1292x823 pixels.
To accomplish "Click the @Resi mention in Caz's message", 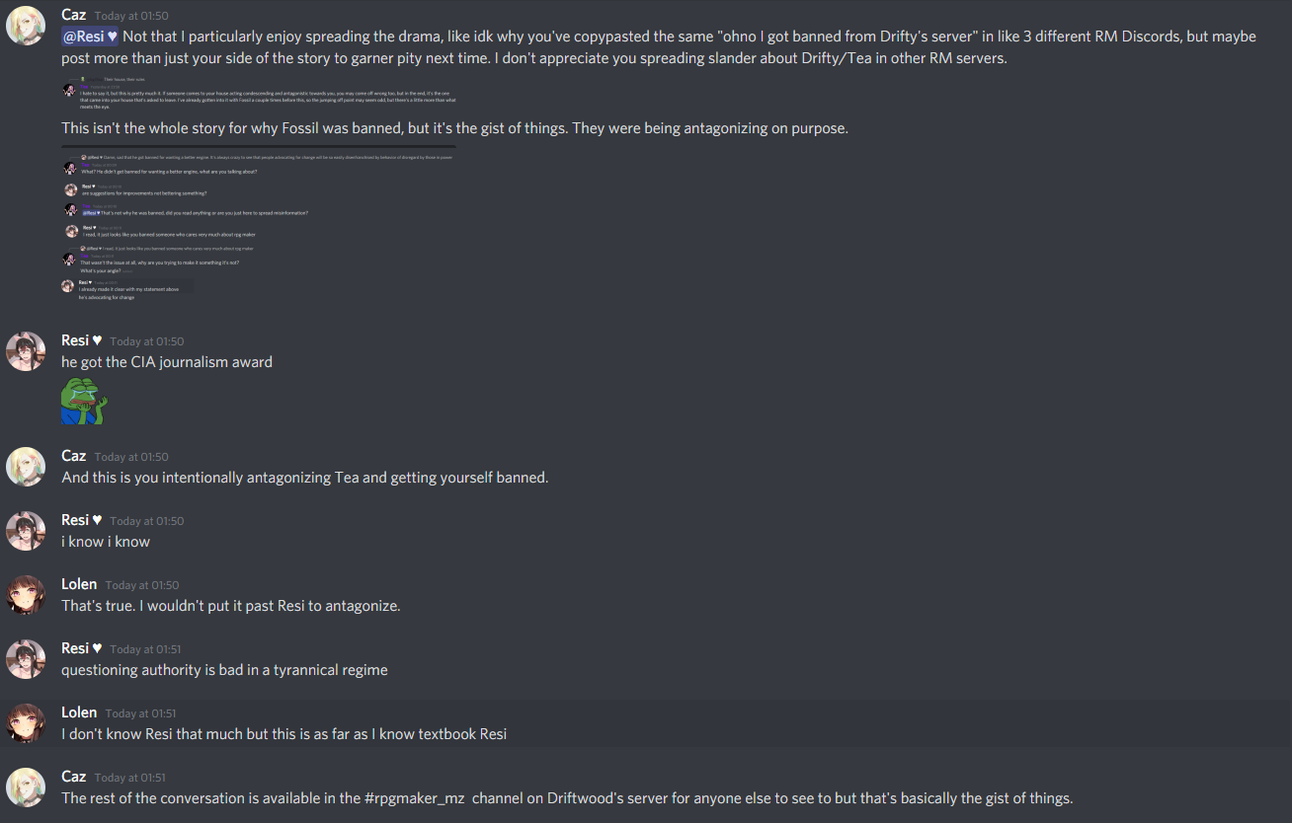I will tap(90, 37).
